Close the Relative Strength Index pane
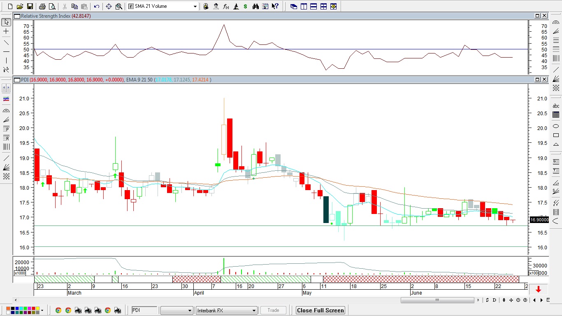 544,16
